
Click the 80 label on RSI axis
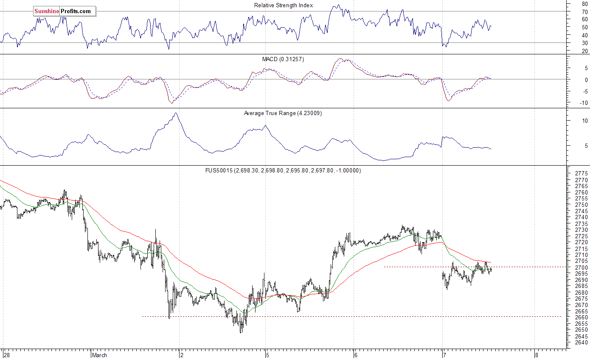coord(585,4)
